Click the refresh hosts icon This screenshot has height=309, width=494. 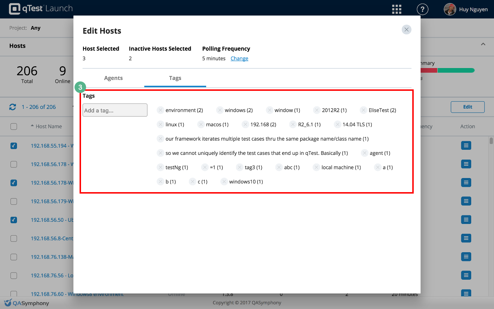point(13,107)
